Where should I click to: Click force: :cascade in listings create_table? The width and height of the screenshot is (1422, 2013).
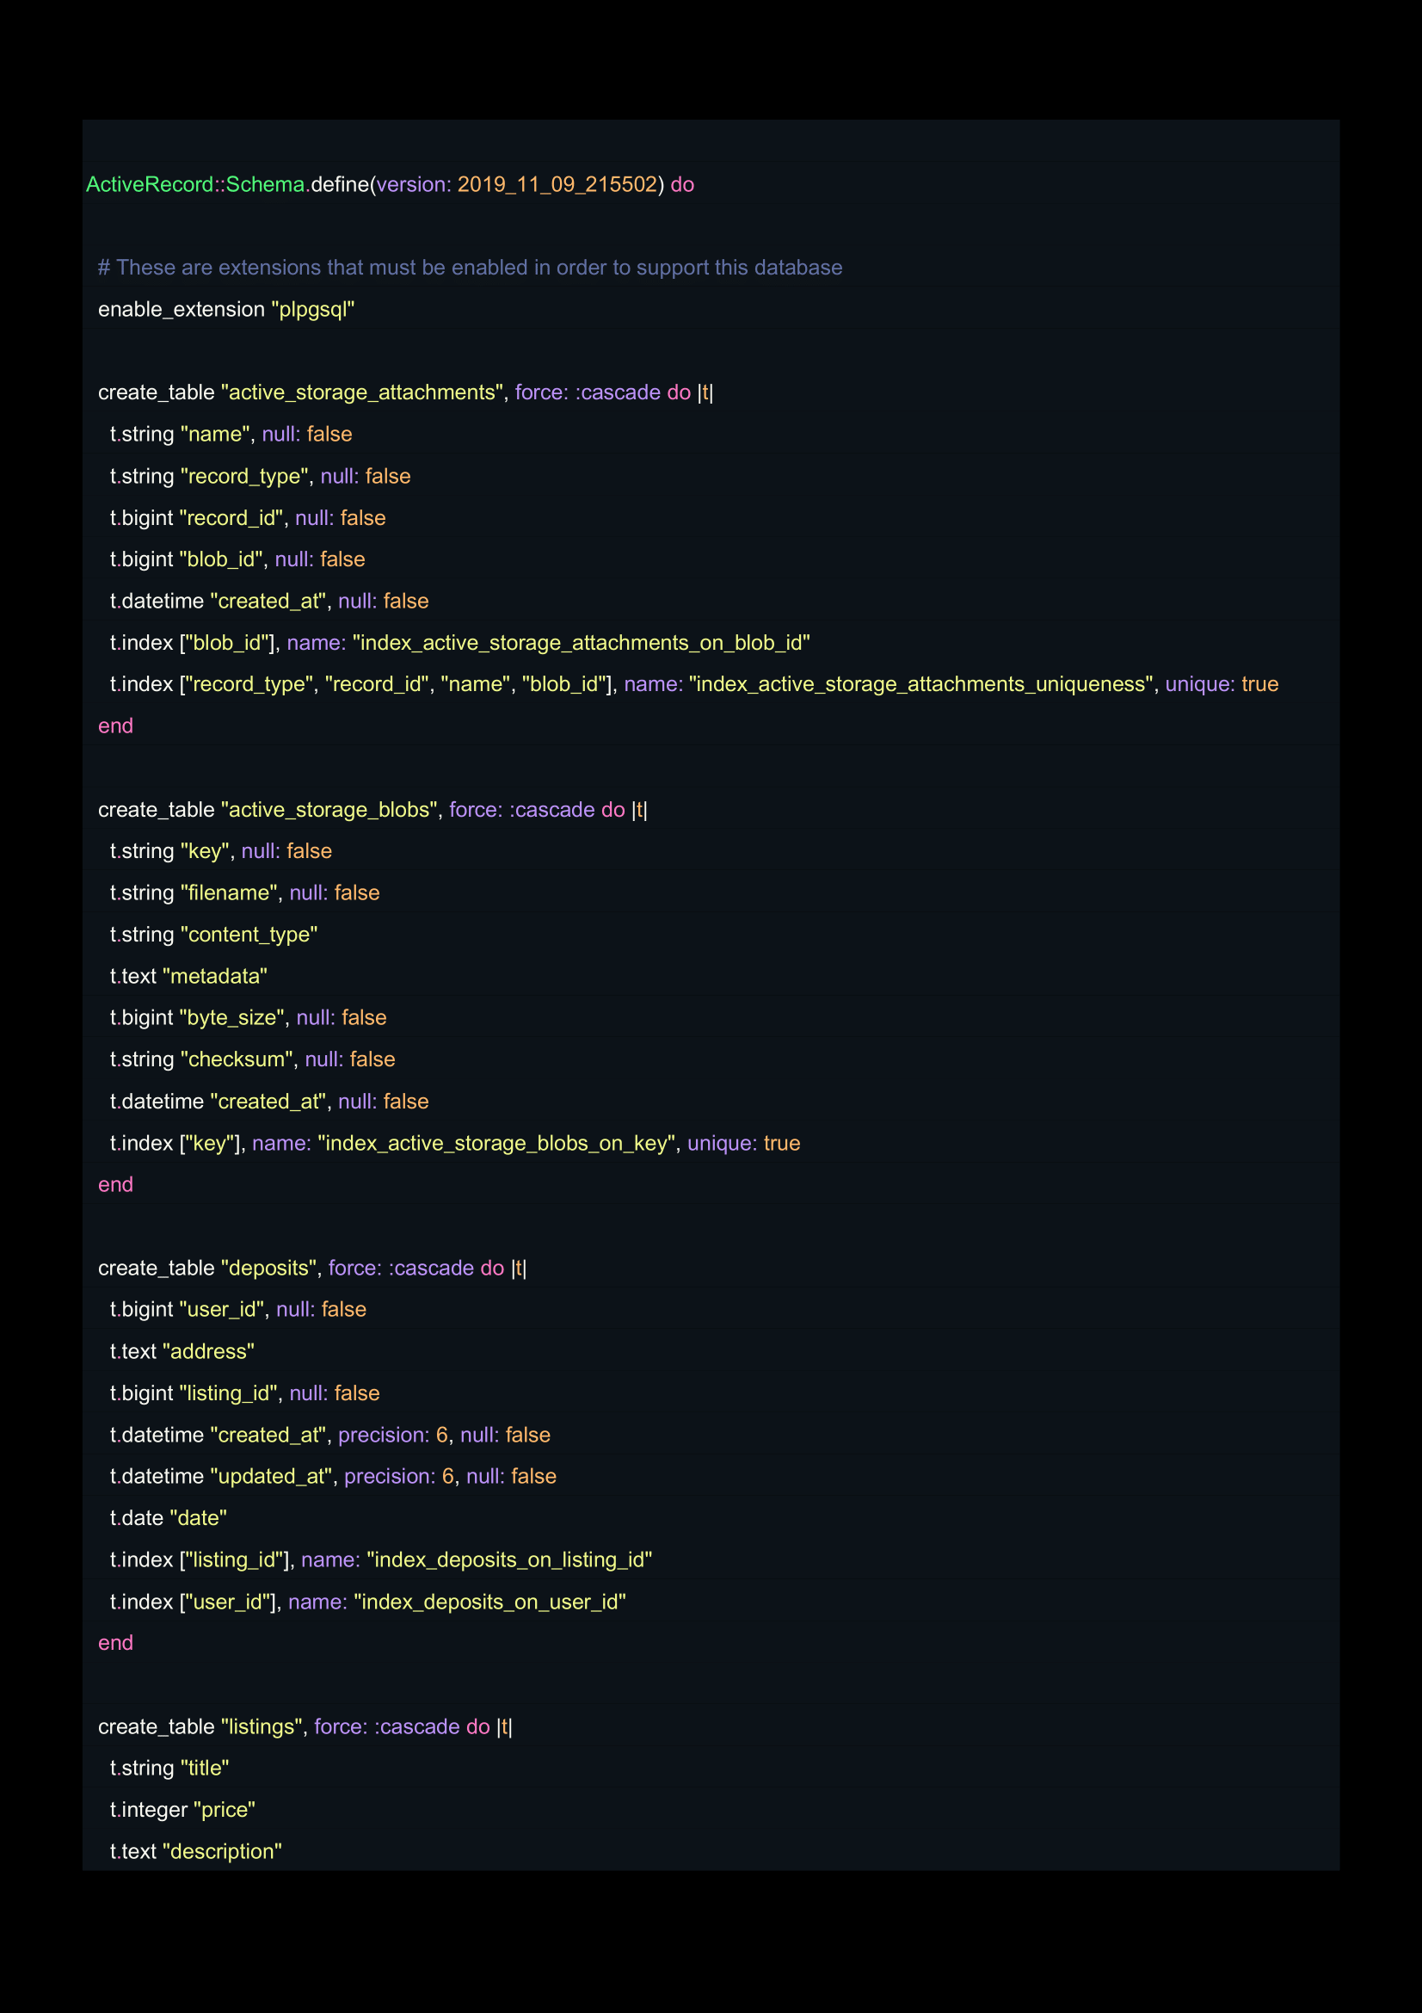(387, 1726)
